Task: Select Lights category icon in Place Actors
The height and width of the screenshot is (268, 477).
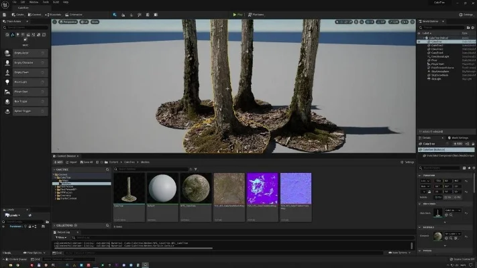Action: [x=17, y=35]
